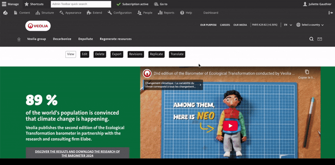Click the envelope contact icon
The width and height of the screenshot is (335, 165).
click(320, 39)
